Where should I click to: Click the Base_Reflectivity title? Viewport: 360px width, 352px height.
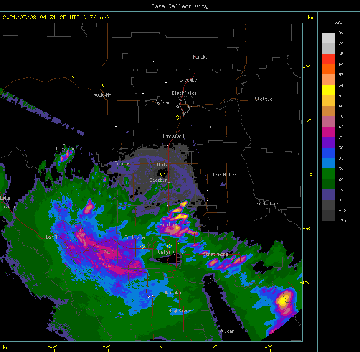click(x=180, y=6)
